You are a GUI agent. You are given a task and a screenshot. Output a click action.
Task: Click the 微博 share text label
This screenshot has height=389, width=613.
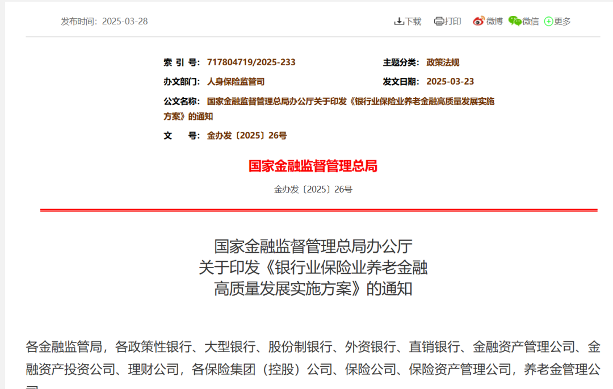coord(493,21)
